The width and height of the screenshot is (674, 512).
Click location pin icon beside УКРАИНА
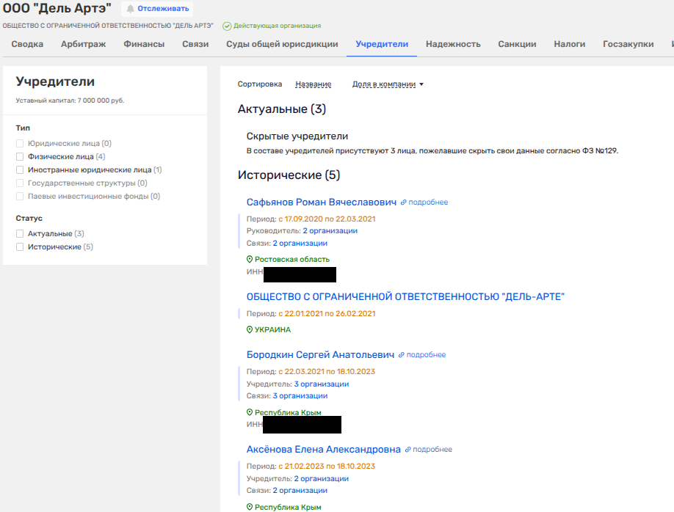coord(250,330)
